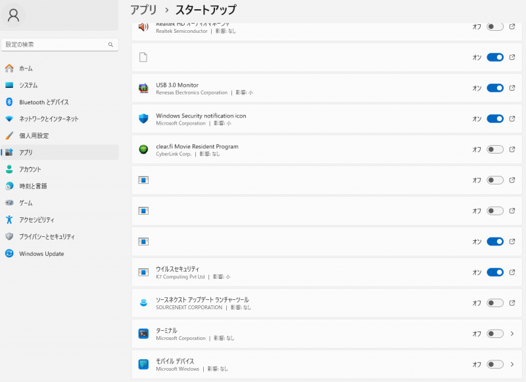Open the Bluetooth とデバイス settings section
This screenshot has height=382, width=526.
click(43, 102)
